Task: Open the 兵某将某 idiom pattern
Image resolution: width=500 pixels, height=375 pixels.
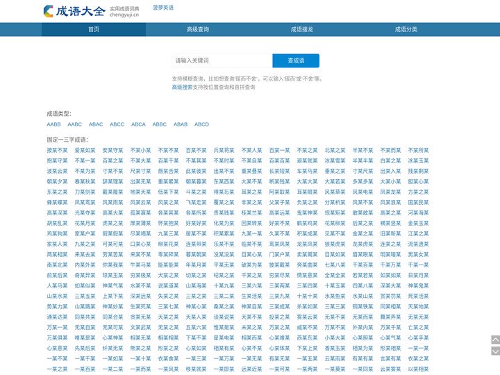Action: [x=224, y=150]
